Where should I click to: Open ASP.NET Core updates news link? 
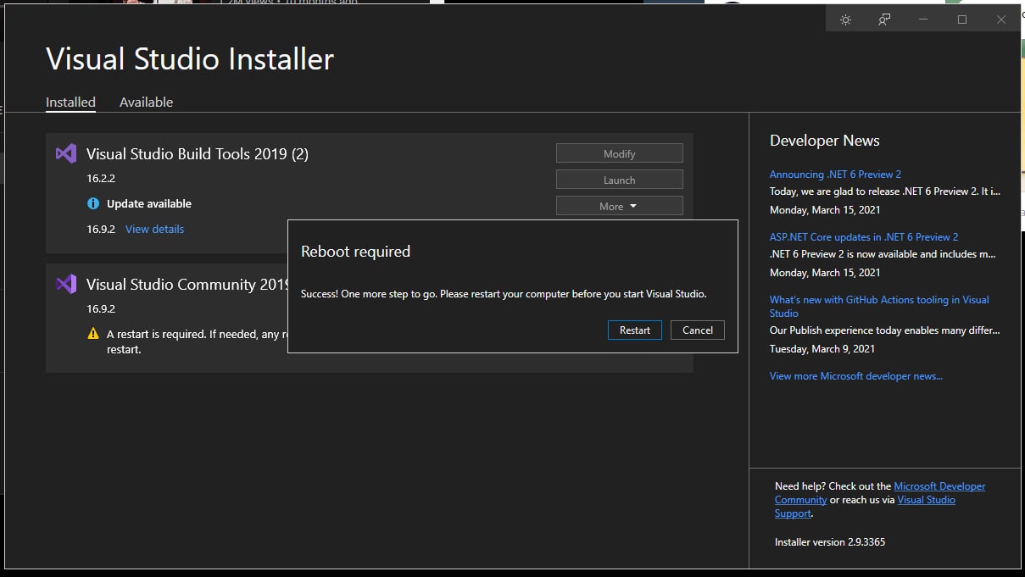[864, 236]
